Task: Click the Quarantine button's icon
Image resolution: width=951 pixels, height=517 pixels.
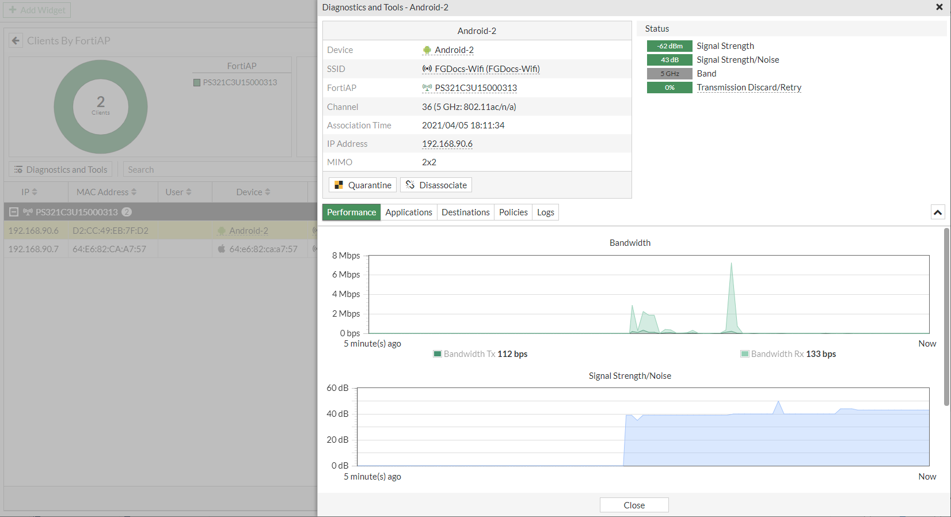Action: (338, 185)
